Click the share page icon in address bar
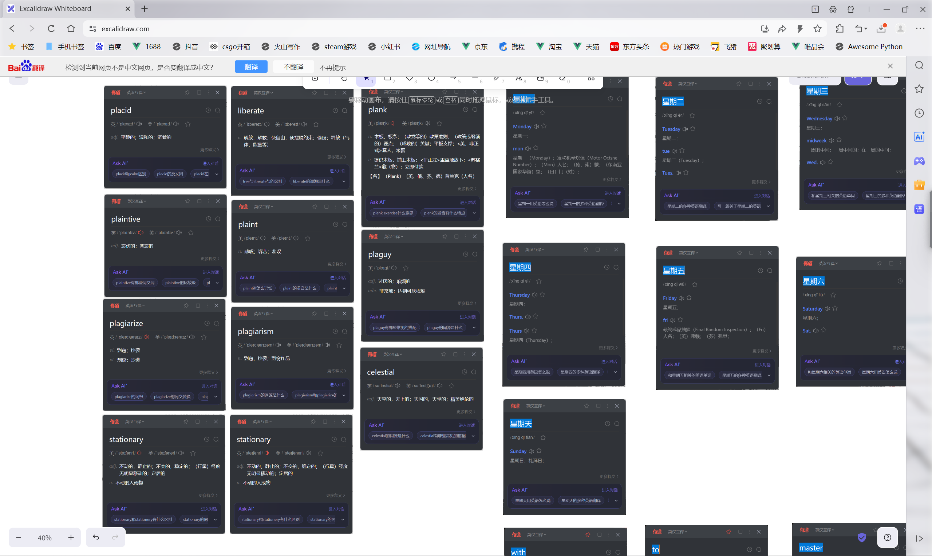 [782, 28]
